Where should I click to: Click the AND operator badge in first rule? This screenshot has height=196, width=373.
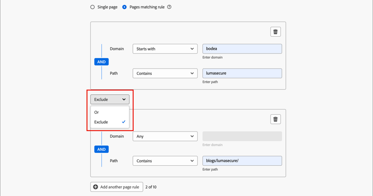pos(101,62)
